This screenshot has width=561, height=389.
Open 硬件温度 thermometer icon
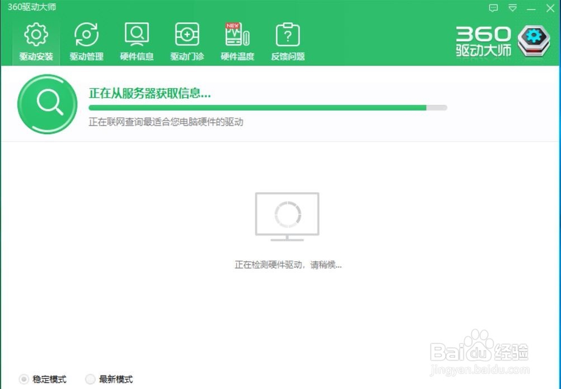237,34
